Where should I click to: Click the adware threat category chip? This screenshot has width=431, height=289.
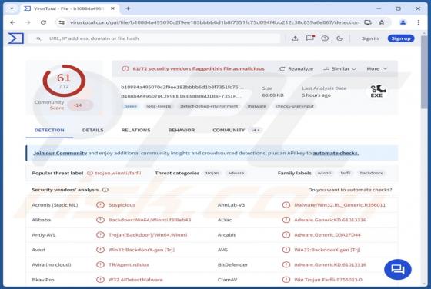pyautogui.click(x=236, y=173)
